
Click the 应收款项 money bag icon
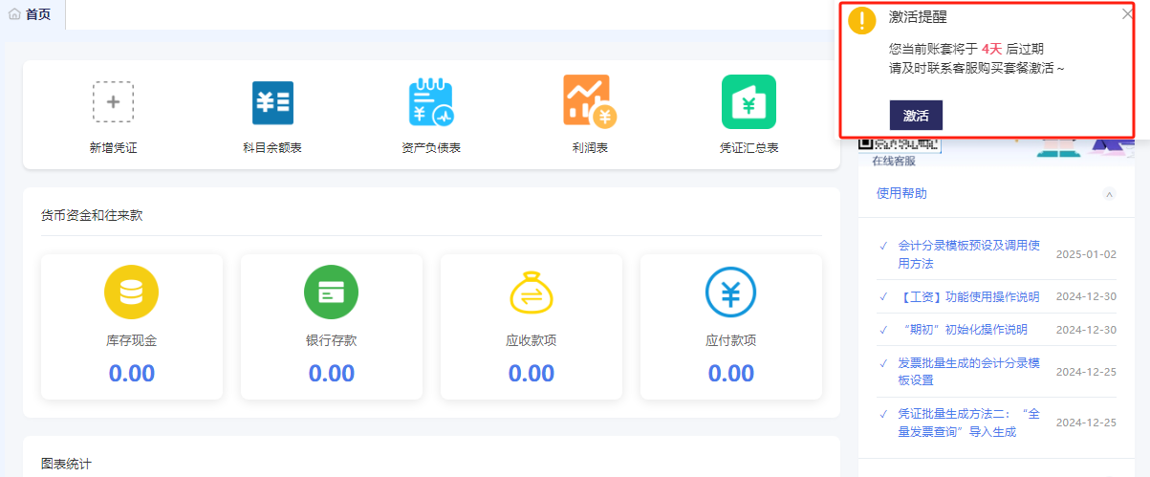531,293
